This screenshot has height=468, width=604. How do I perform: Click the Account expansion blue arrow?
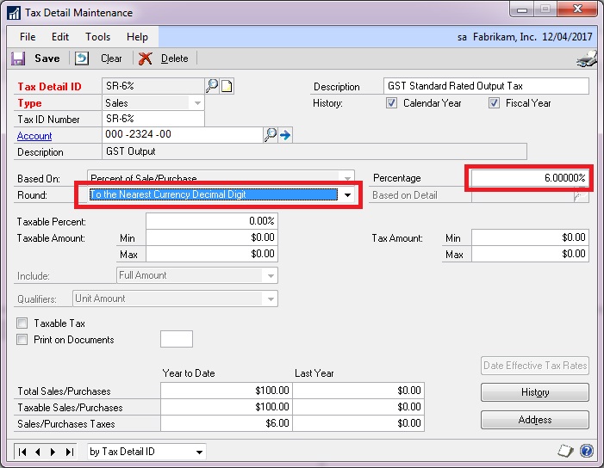point(285,135)
